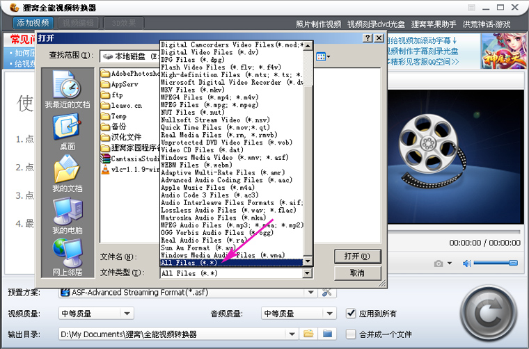Choose Lossless Audio Files (*.wav) entry

pyautogui.click(x=231, y=210)
